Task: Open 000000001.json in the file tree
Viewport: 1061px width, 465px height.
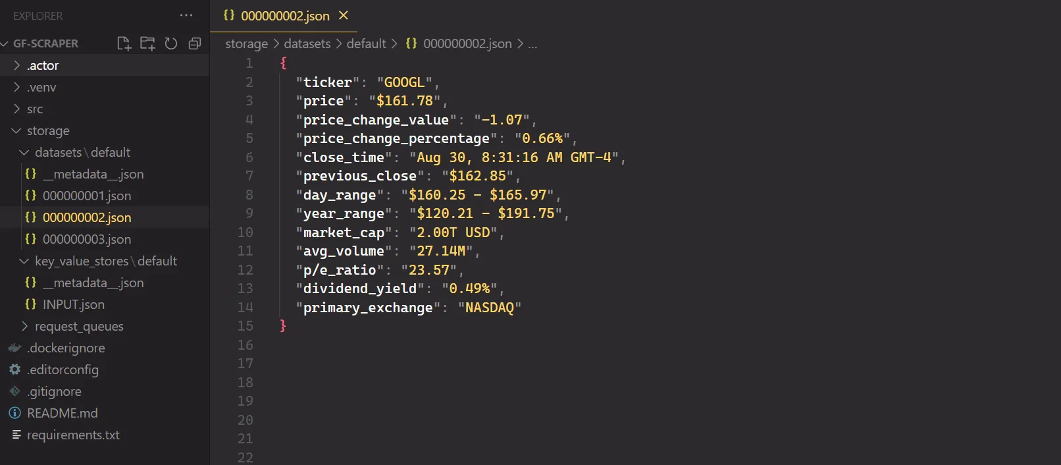Action: tap(87, 196)
